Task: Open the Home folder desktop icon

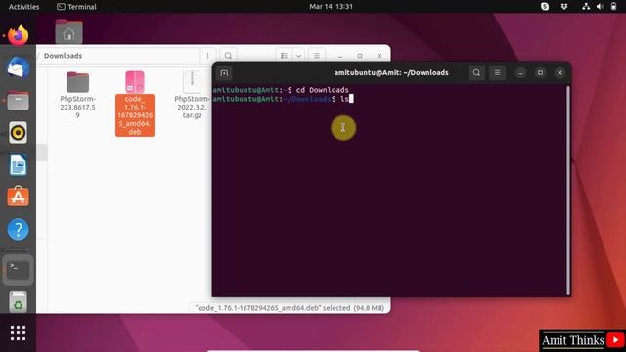Action: [x=68, y=31]
